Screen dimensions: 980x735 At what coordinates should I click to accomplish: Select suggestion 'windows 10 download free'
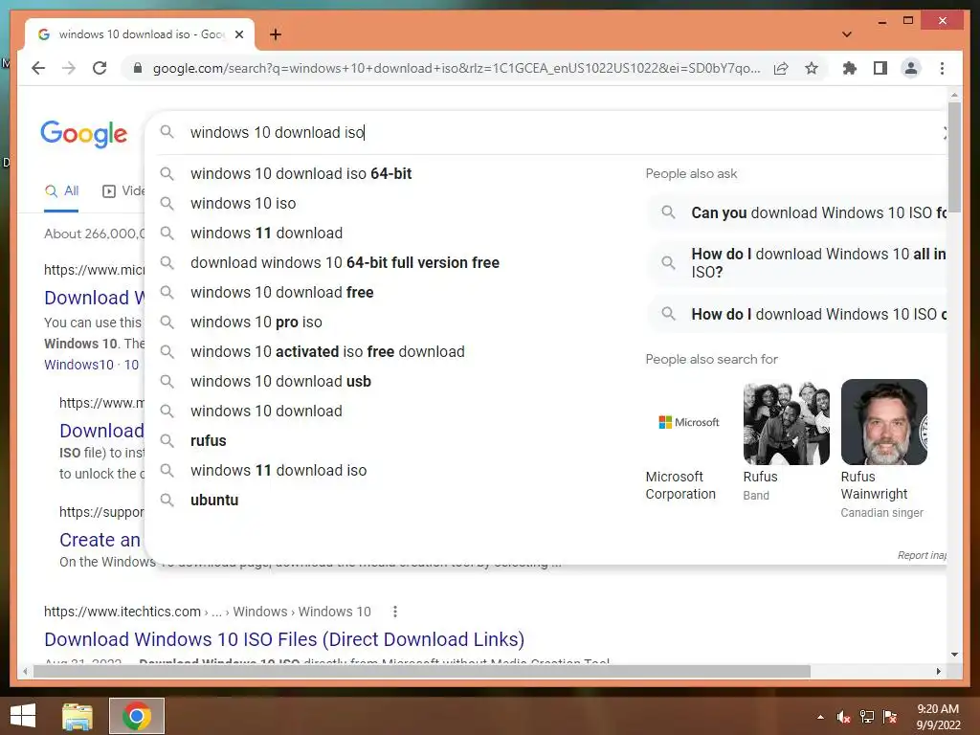(x=282, y=293)
